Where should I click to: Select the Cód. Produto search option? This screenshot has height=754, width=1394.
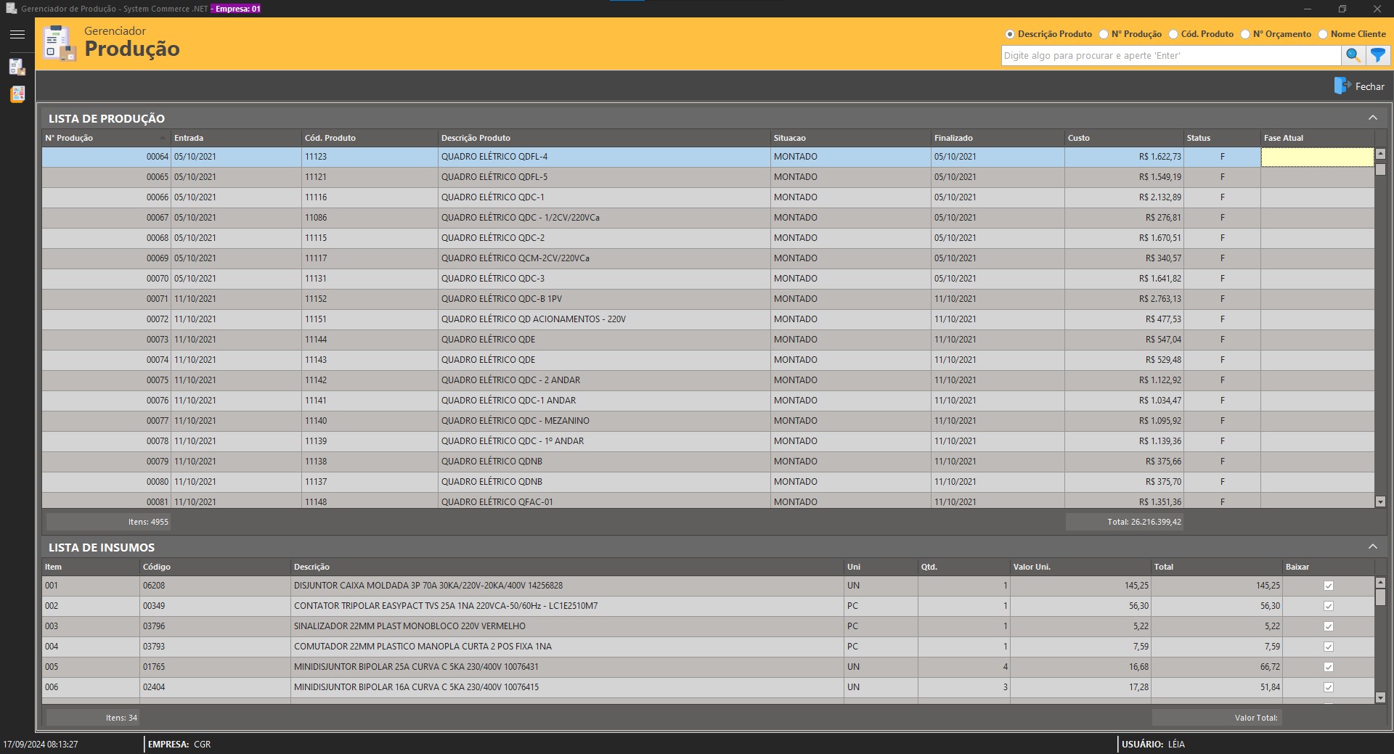[1173, 34]
